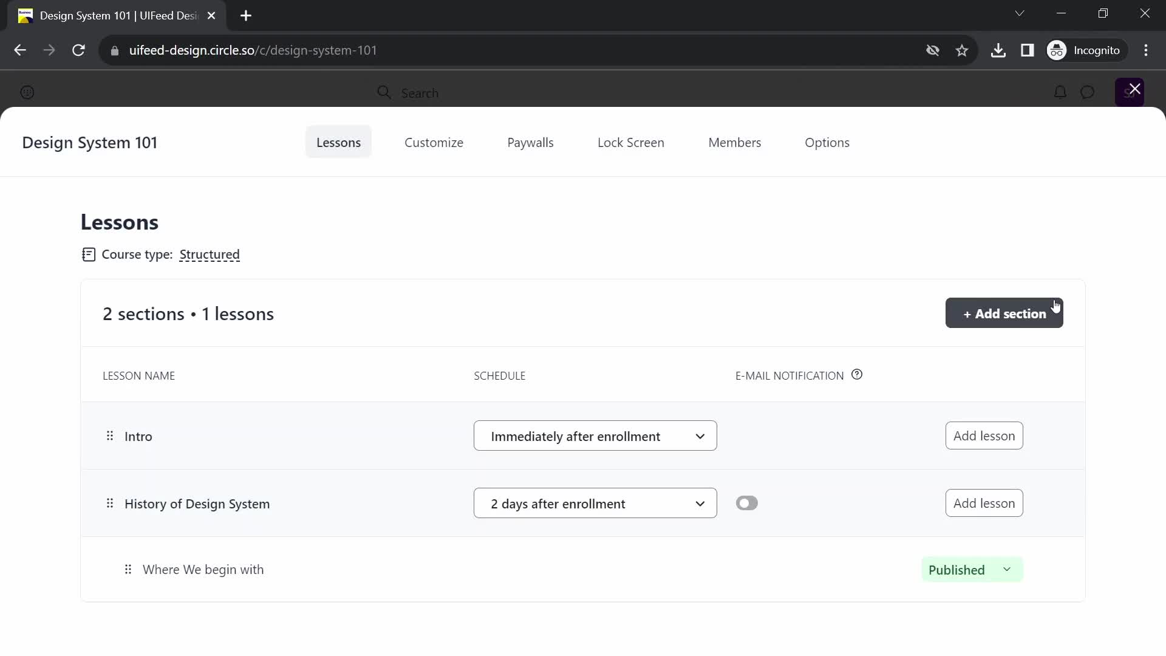Click the 'Structured' course type link

coord(210,254)
